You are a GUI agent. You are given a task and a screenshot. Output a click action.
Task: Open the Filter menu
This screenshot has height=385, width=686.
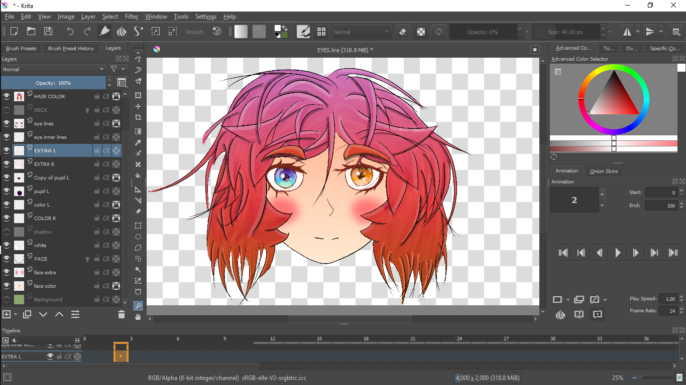pyautogui.click(x=131, y=17)
